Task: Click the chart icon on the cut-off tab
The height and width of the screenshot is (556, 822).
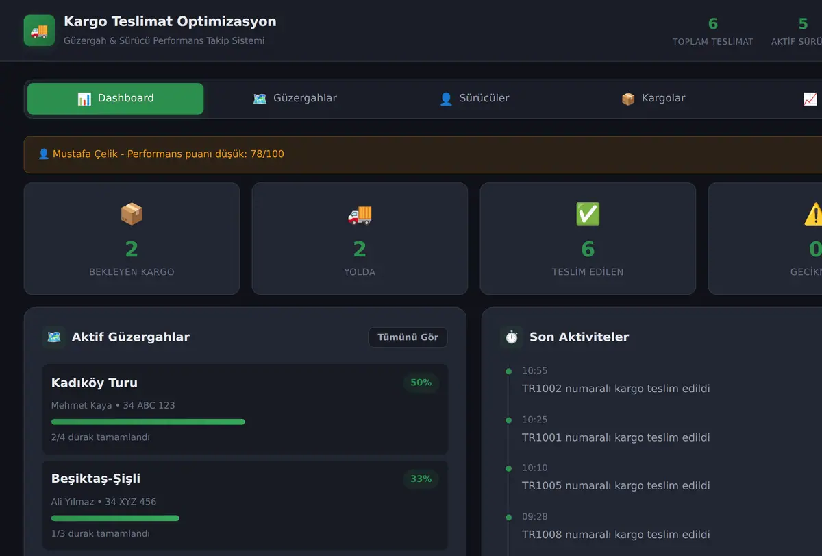Action: pos(810,99)
